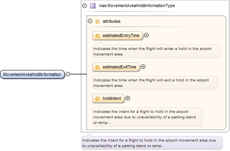Click the estimatedEntryTime description note
Viewport: 230px width, 151px height.
(x=156, y=51)
